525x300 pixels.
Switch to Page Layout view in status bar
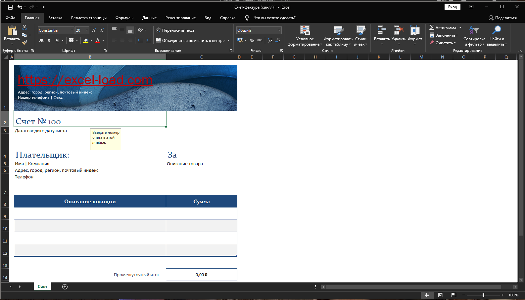coord(441,295)
